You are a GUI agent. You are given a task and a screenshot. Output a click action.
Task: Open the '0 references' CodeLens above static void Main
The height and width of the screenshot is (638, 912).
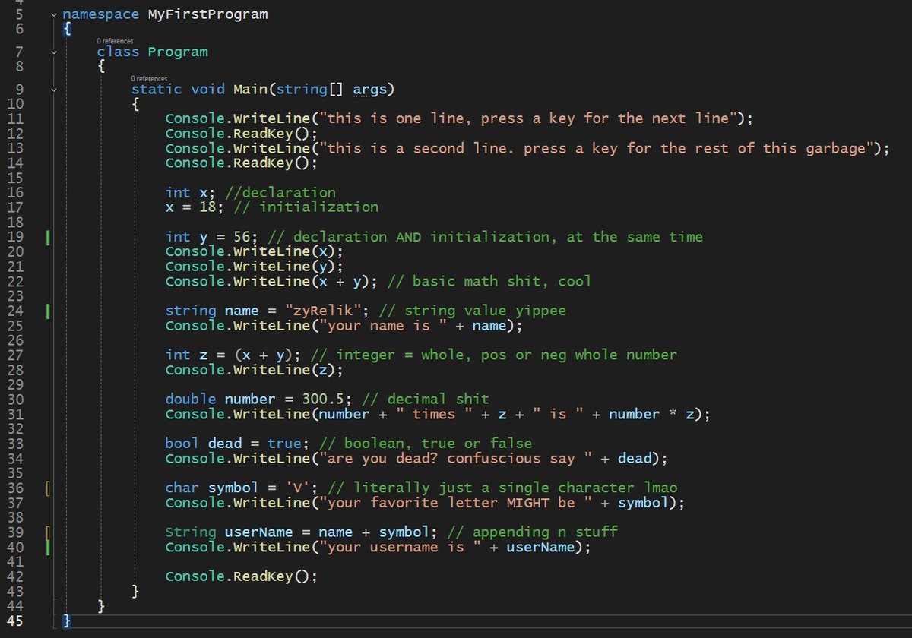pyautogui.click(x=149, y=78)
